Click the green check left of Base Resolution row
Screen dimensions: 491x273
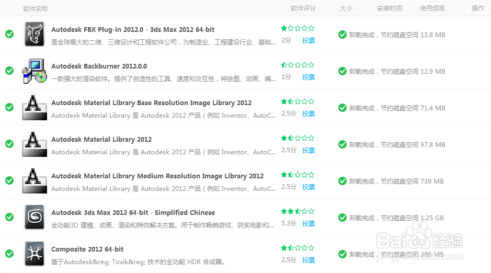click(9, 107)
